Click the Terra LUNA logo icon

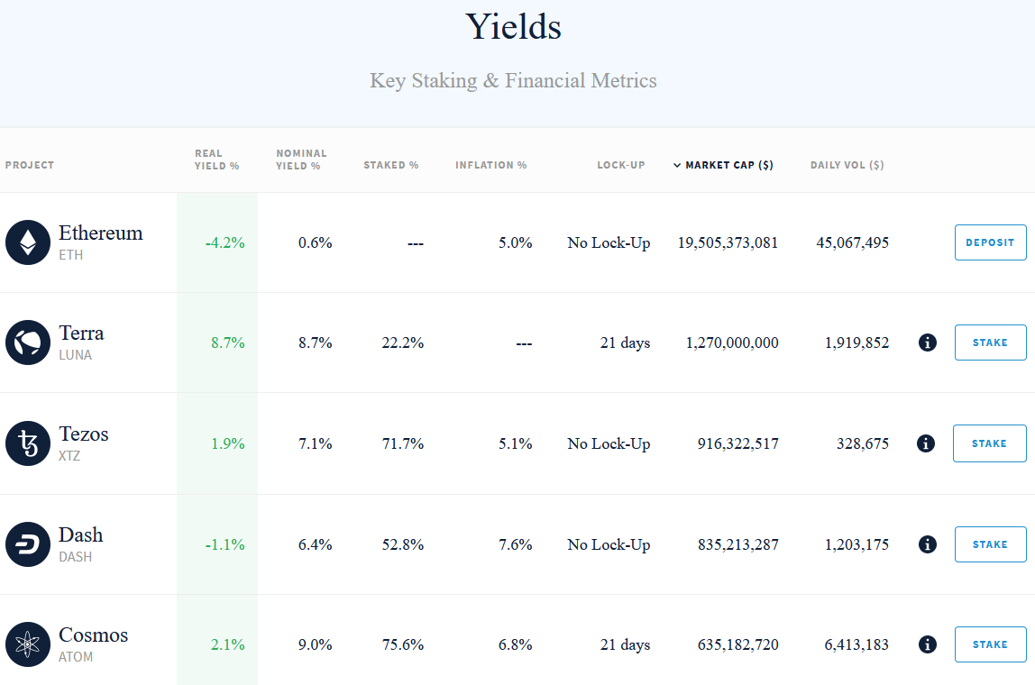point(28,342)
